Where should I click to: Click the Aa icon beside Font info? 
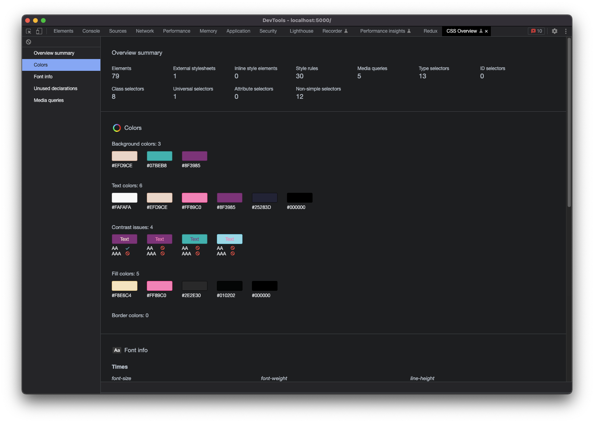pyautogui.click(x=117, y=350)
